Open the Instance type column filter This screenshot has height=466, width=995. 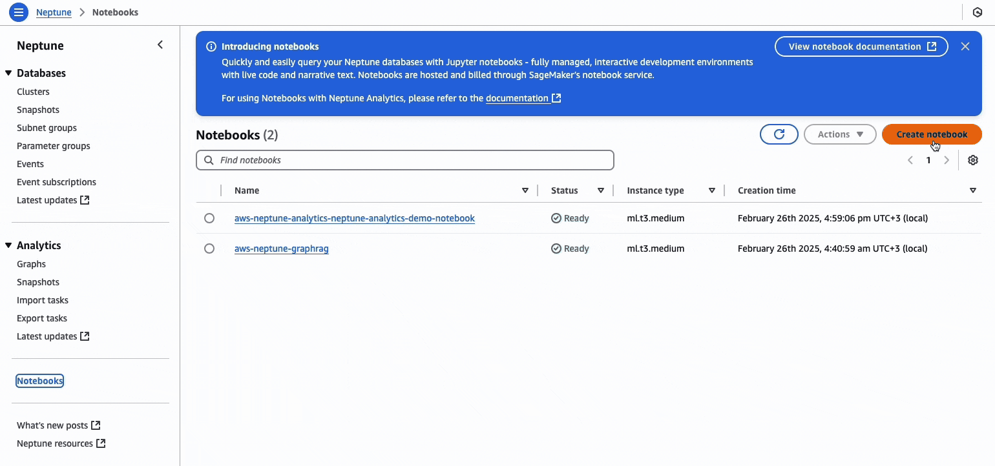pyautogui.click(x=711, y=190)
